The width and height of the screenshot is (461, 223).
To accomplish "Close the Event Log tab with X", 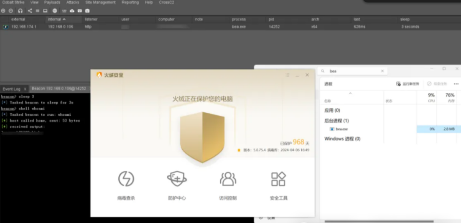I will pos(25,89).
